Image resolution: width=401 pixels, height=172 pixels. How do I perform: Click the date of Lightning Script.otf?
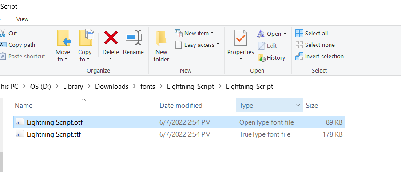[x=185, y=122]
